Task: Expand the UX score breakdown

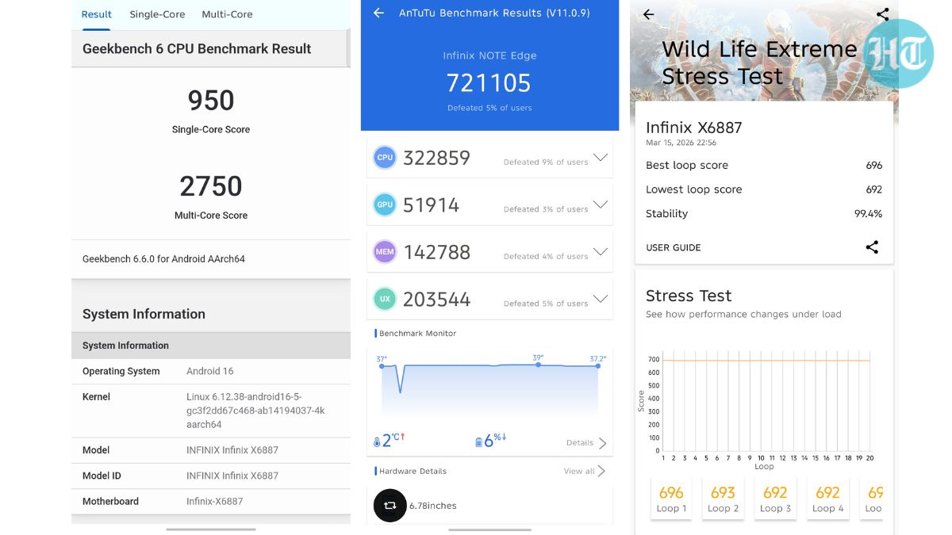Action: (x=601, y=300)
